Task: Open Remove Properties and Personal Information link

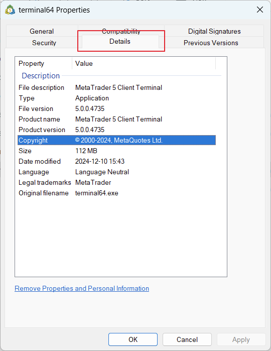Action: (82, 288)
